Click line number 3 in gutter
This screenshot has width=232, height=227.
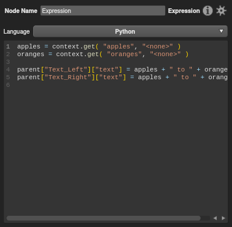8,62
